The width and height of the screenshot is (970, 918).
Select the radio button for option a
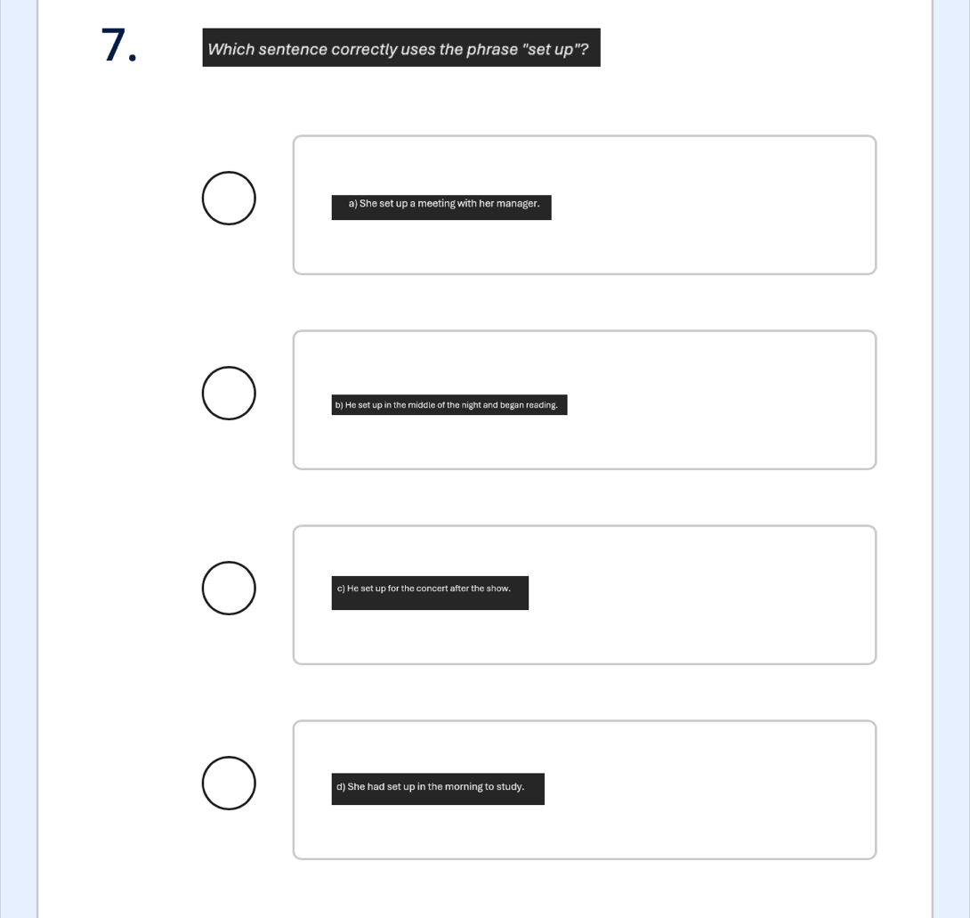pos(229,198)
